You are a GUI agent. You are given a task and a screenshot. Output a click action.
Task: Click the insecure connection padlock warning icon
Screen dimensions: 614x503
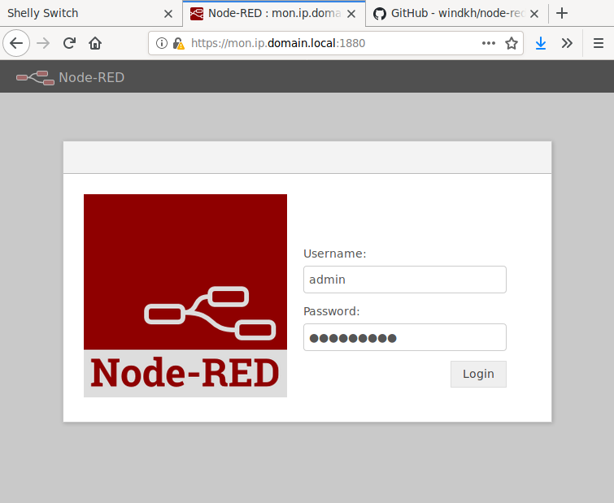coord(179,43)
